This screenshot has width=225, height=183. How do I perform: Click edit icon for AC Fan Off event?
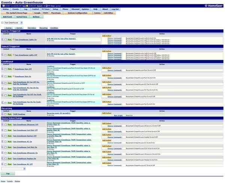pyautogui.click(x=3, y=83)
